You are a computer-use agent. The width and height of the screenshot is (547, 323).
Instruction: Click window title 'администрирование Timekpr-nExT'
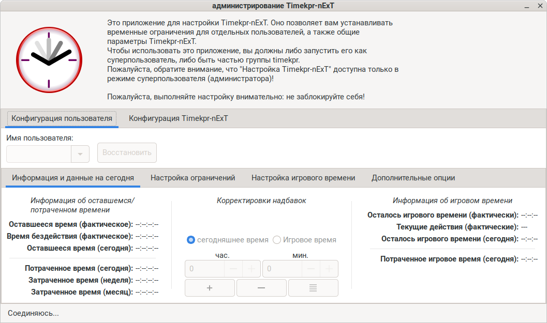click(x=273, y=6)
